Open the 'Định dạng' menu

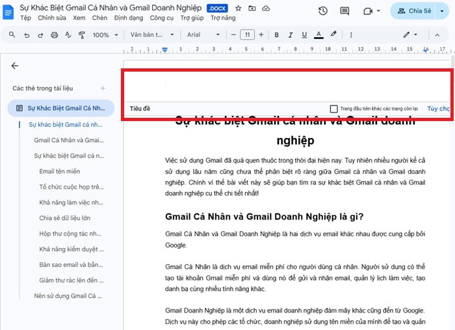(x=128, y=18)
